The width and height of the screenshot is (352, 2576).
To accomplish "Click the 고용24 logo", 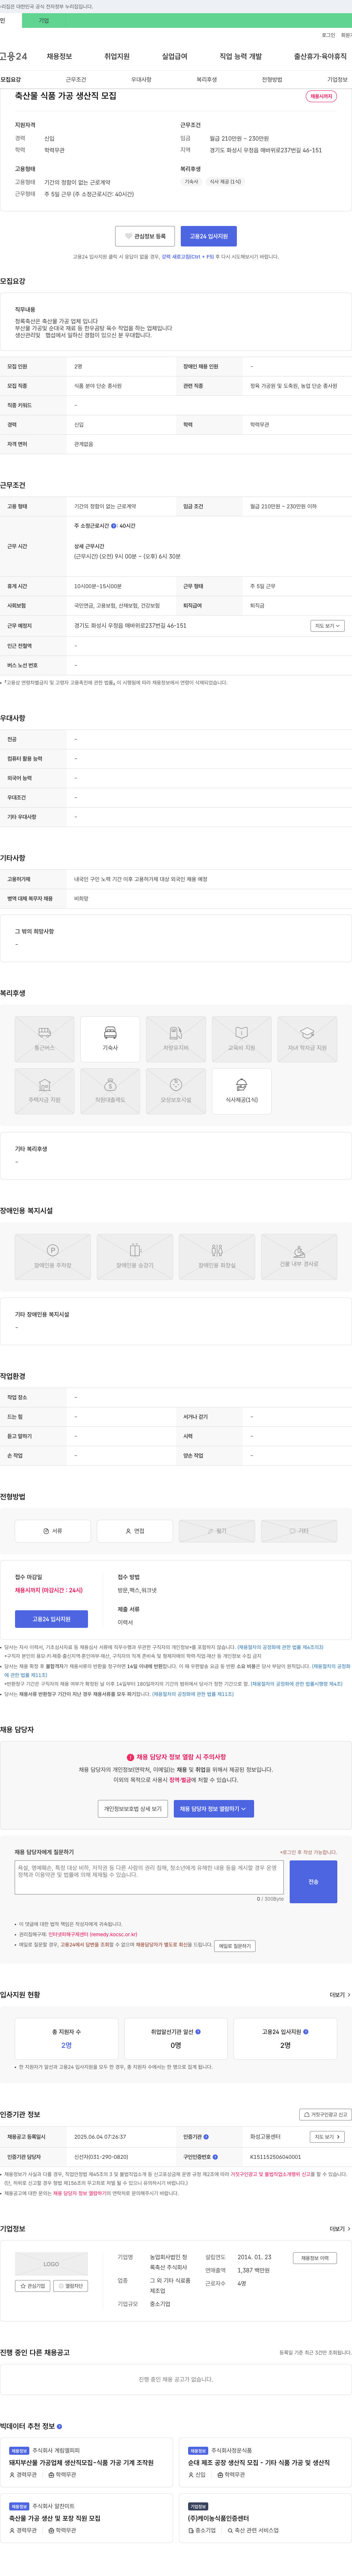I will point(14,57).
